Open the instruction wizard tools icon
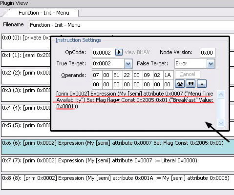Image resolution: width=234 pixels, height=195 pixels. [180, 84]
